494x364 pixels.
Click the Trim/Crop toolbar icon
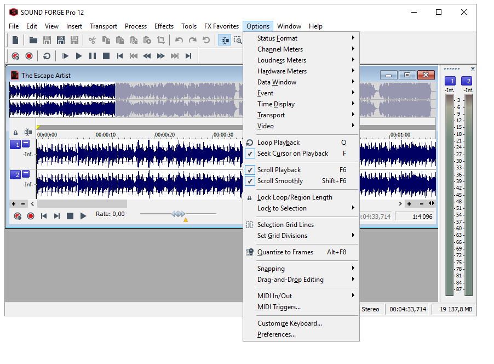(161, 40)
